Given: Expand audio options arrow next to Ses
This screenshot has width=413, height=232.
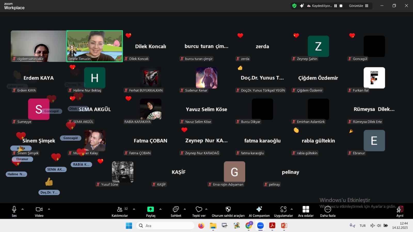Looking at the screenshot, I should [x=23, y=209].
